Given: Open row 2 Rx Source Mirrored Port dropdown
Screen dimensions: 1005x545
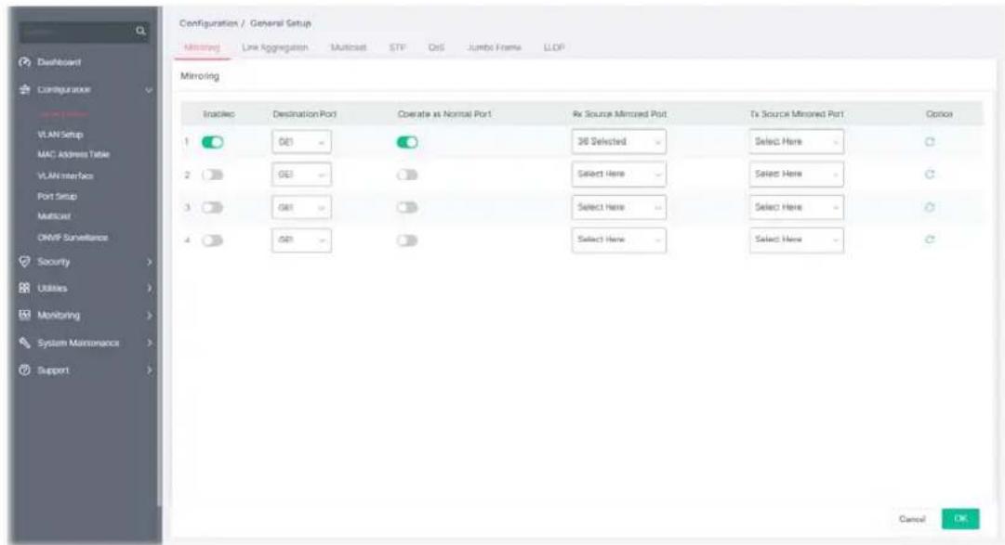Looking at the screenshot, I should 618,175.
